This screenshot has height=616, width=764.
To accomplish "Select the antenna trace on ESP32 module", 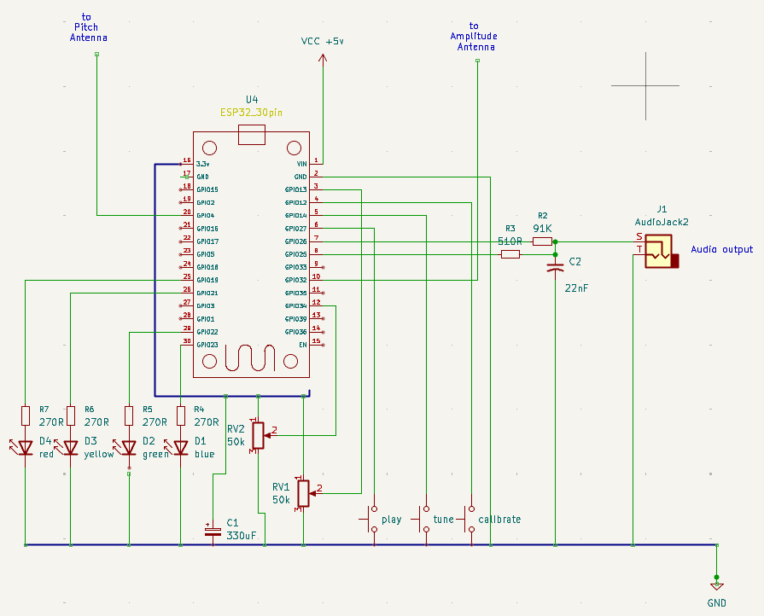I will [250, 358].
